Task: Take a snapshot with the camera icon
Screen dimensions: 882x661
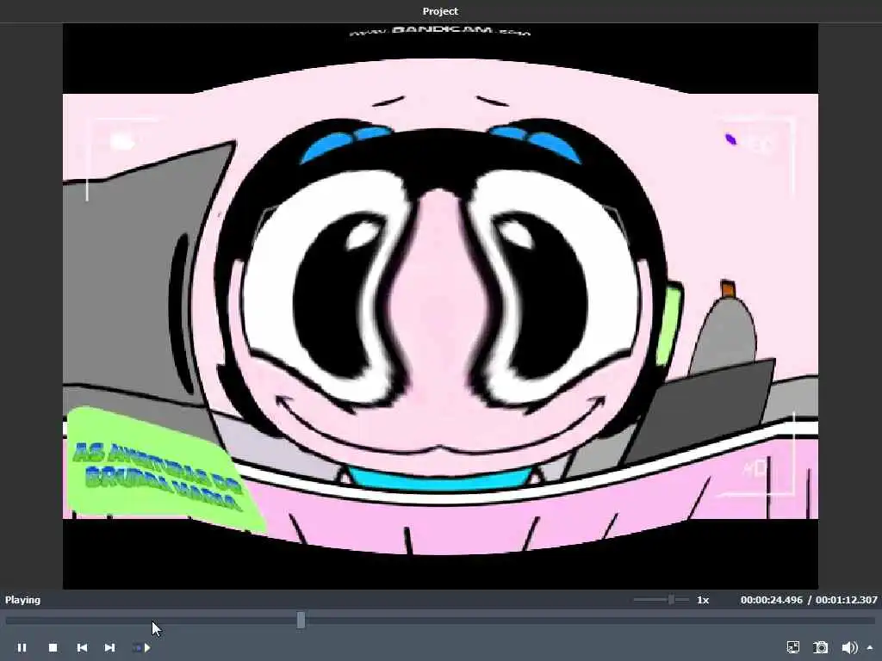Action: (821, 647)
